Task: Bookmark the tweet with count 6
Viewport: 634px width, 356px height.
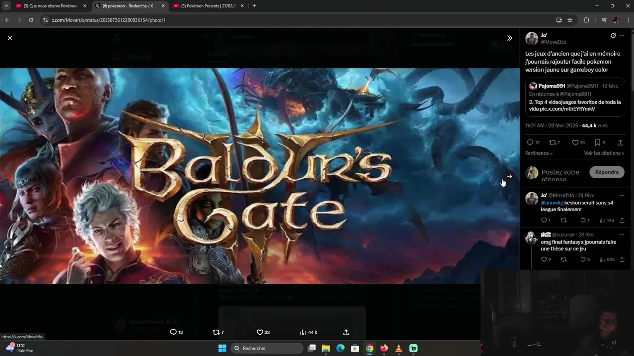Action: (600, 142)
